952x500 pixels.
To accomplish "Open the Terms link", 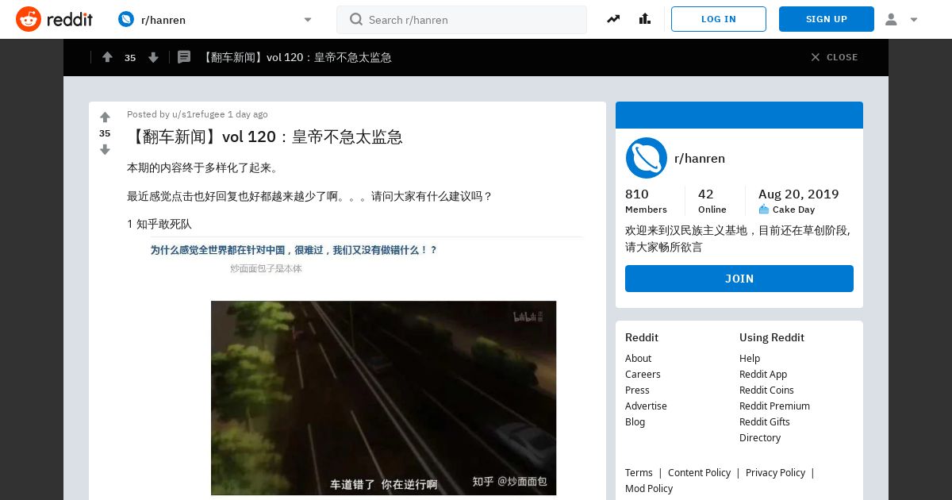I will click(x=639, y=472).
